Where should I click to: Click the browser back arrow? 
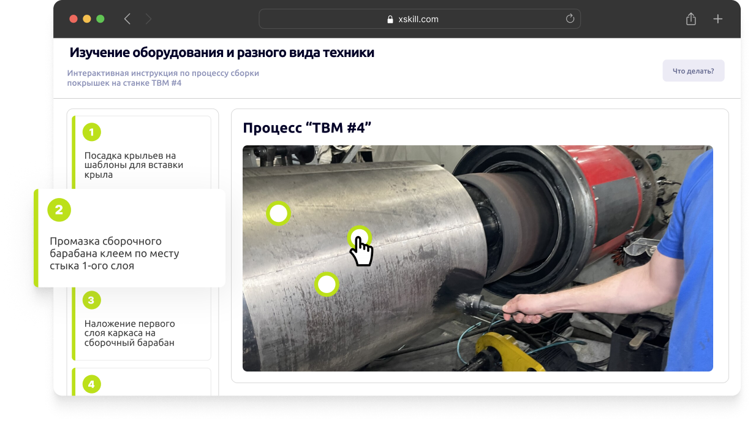click(x=127, y=19)
